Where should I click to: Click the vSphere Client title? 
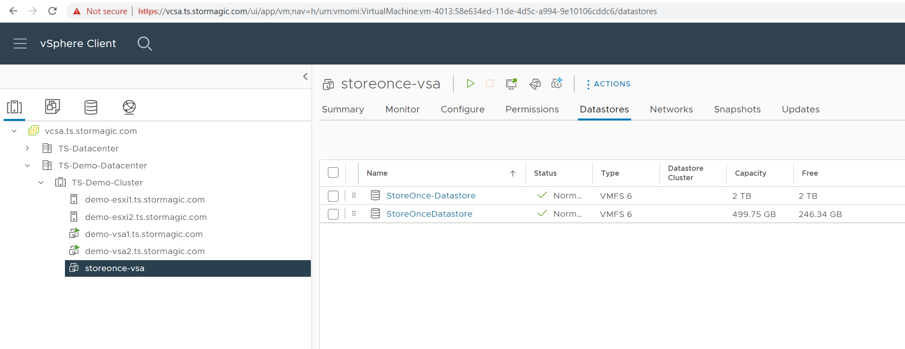click(x=78, y=43)
